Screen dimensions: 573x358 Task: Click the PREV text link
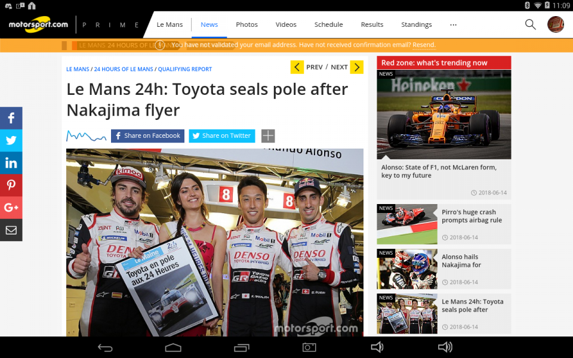(315, 67)
